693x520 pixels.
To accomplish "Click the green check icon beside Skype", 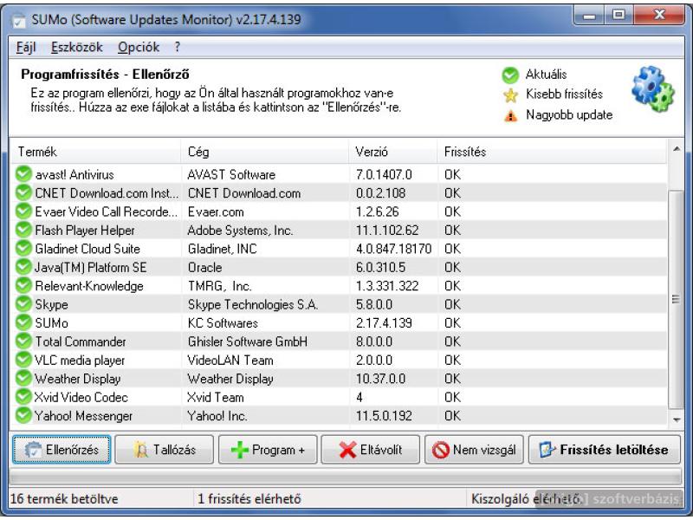I will click(x=23, y=304).
